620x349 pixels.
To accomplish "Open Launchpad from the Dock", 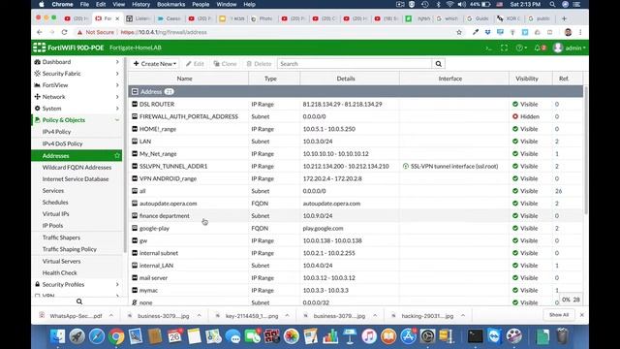I will (77, 336).
